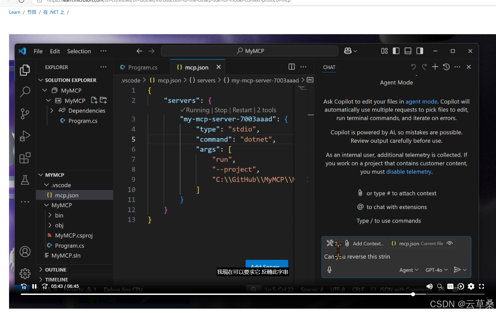Collapse the .vscode folder
The width and height of the screenshot is (496, 313).
click(47, 185)
